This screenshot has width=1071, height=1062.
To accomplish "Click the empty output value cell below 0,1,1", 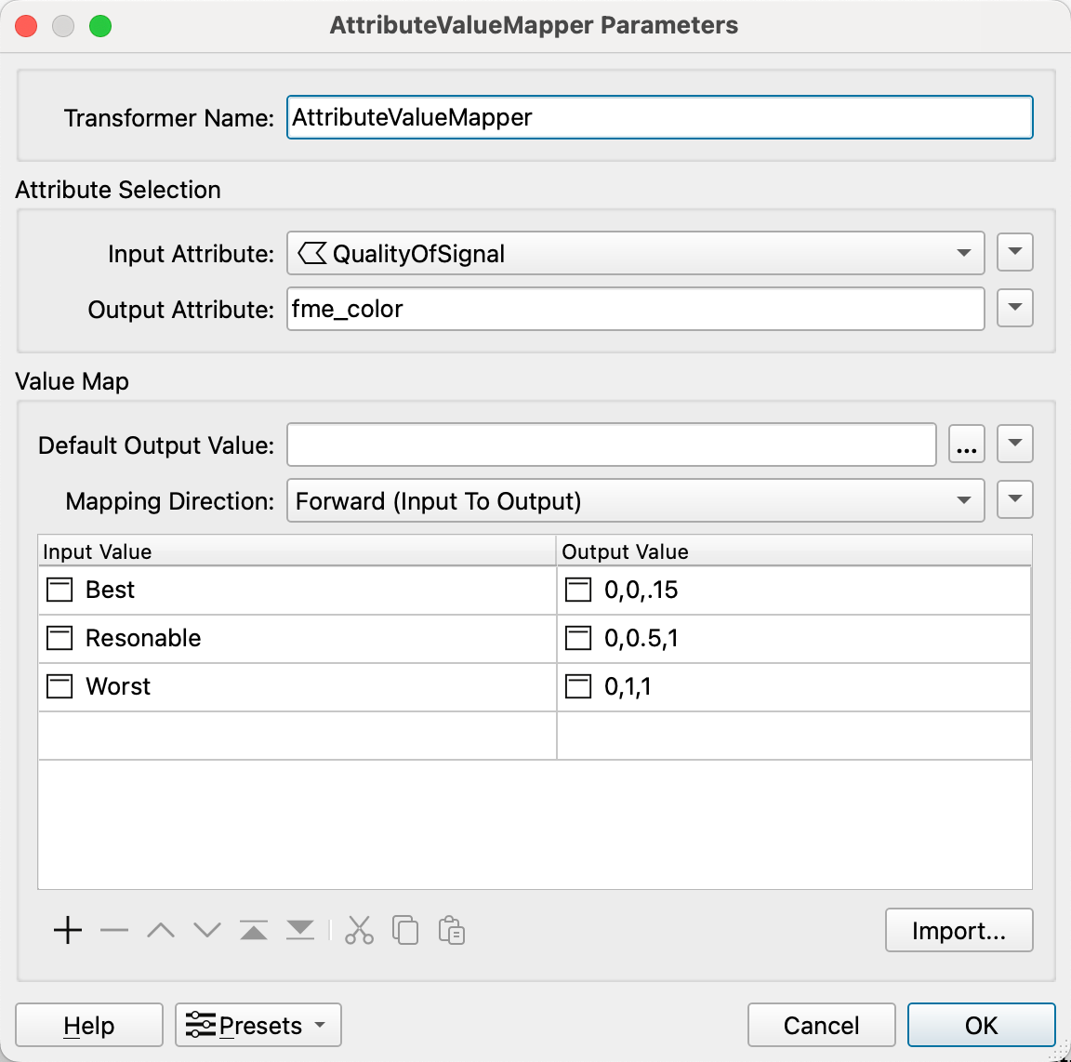I will coord(794,736).
